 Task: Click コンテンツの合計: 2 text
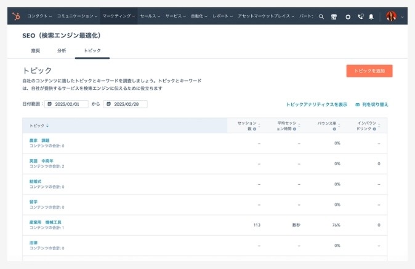[47, 166]
